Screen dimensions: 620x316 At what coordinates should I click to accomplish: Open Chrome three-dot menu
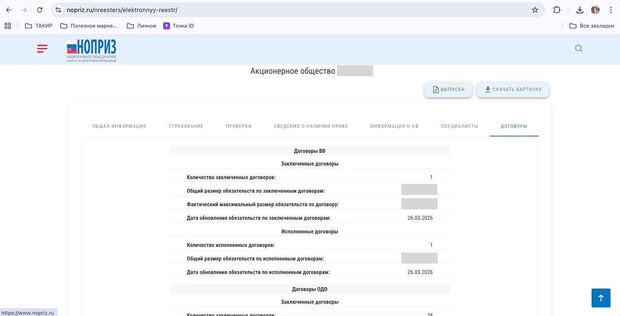[611, 10]
